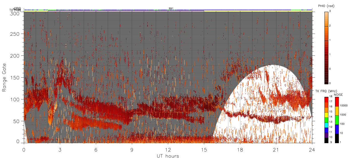351x162 pixels.
Task: Click tick label 250 on Range Gate axis
Action: [15, 34]
